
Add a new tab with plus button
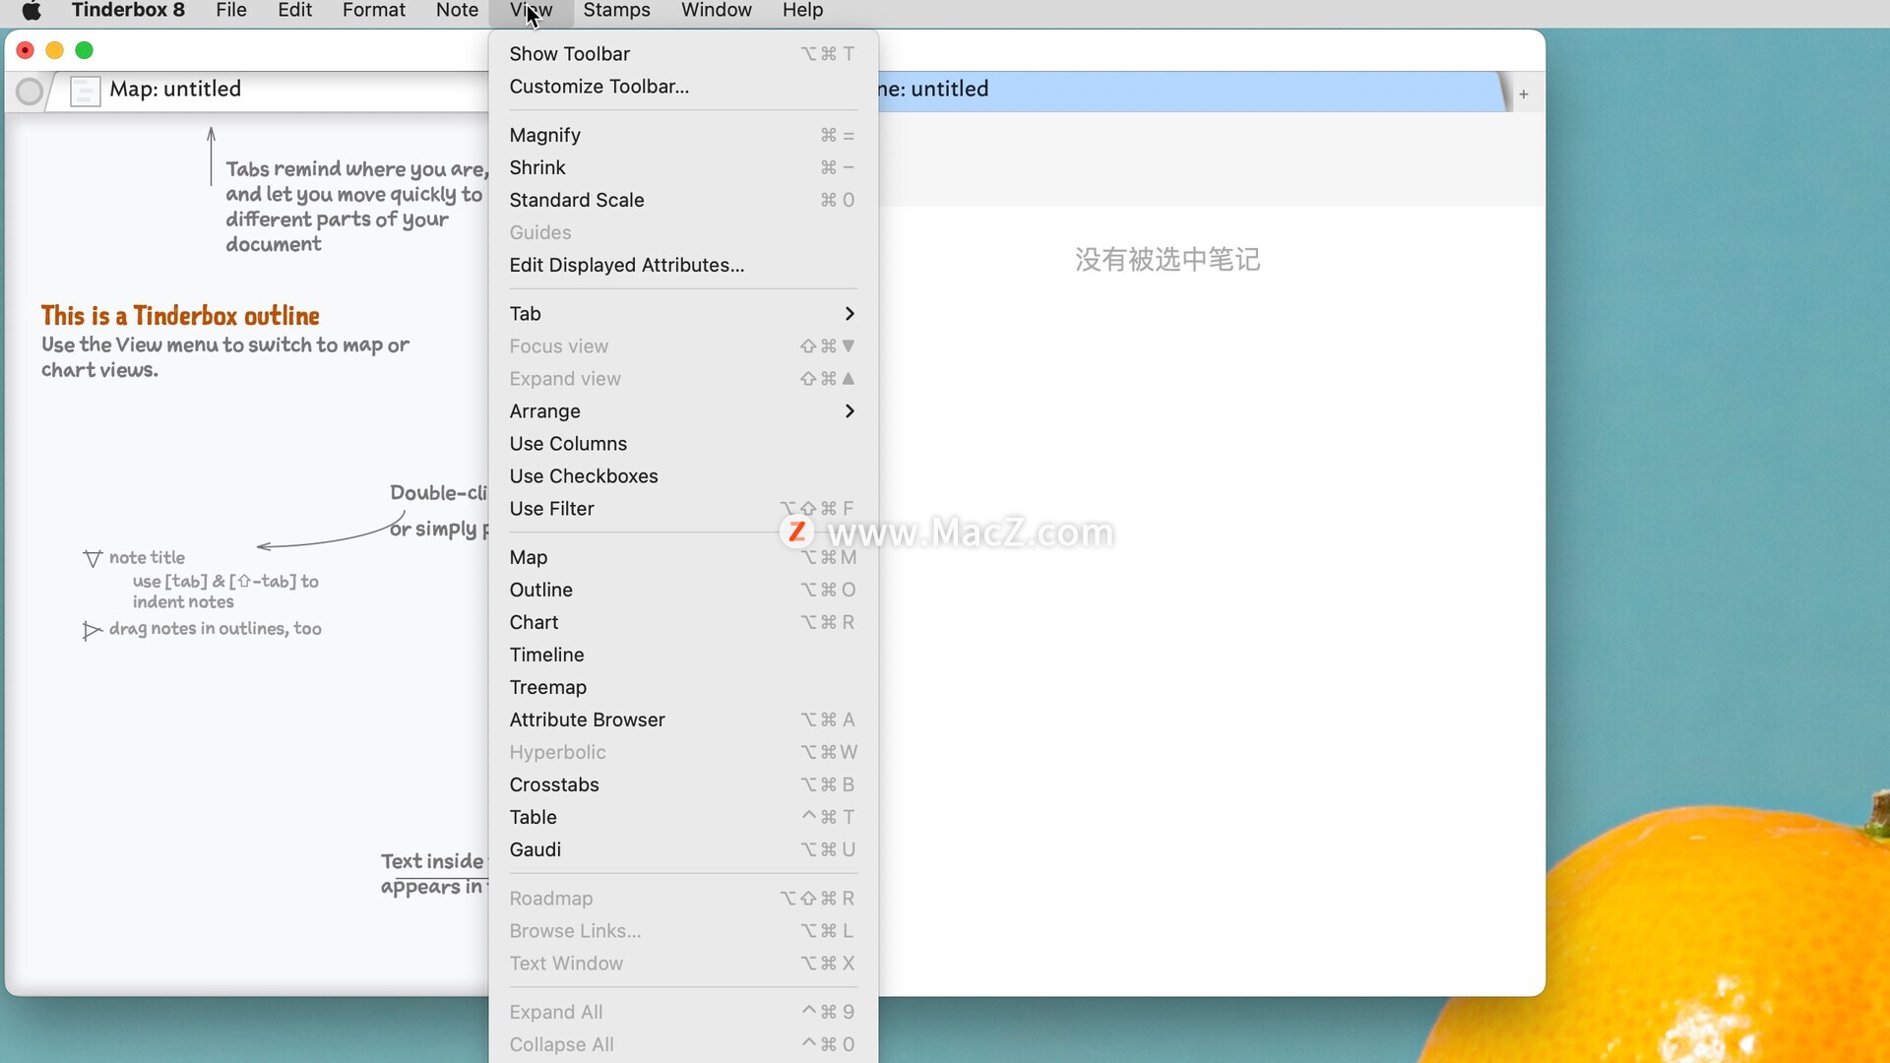[x=1524, y=94]
